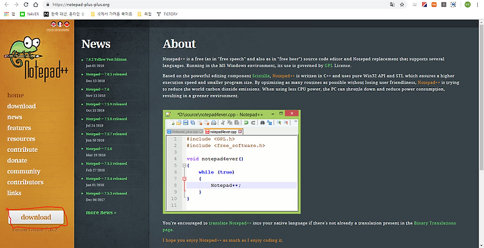
Task: Open the green profile avatar
Action: pos(467,5)
